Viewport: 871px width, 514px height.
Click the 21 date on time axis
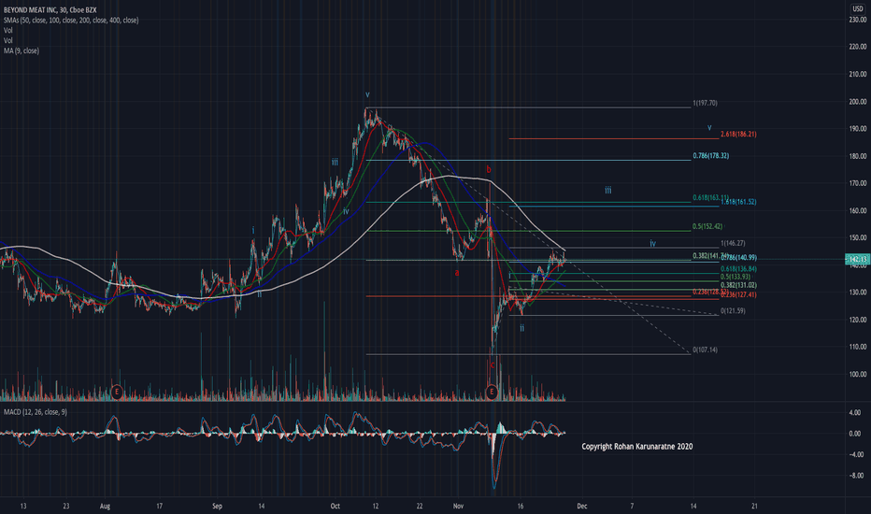coord(754,507)
